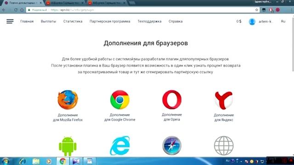Viewport: 294px width, 165px height.
Task: Click the Mozilla Firefox logo
Action: click(x=68, y=100)
